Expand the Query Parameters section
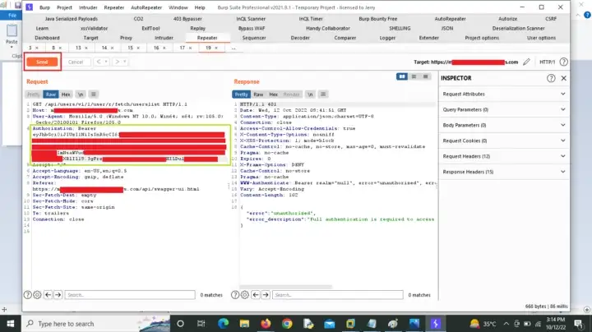 pos(502,109)
